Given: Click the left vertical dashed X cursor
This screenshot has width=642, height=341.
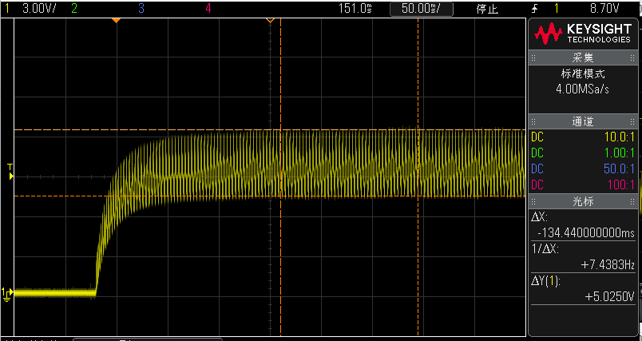Looking at the screenshot, I should (280, 176).
